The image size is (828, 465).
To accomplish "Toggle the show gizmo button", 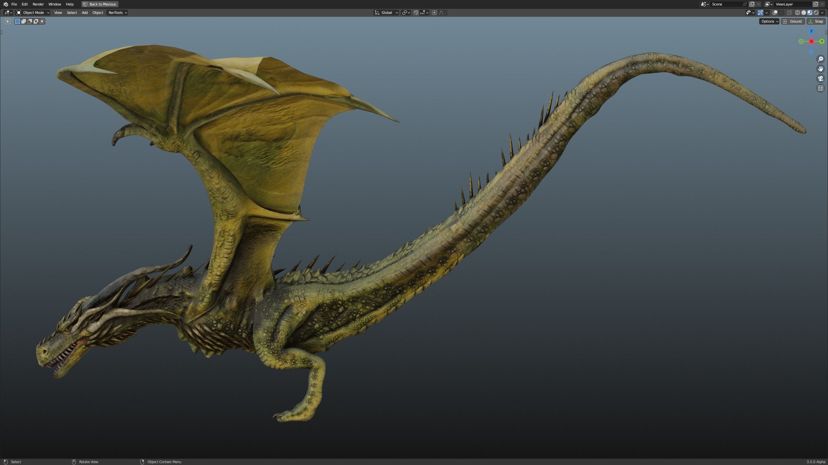I will [760, 13].
